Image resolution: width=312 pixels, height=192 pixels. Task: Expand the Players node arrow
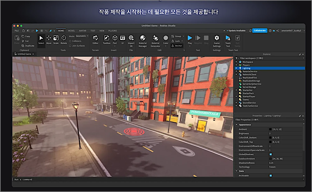236,65
